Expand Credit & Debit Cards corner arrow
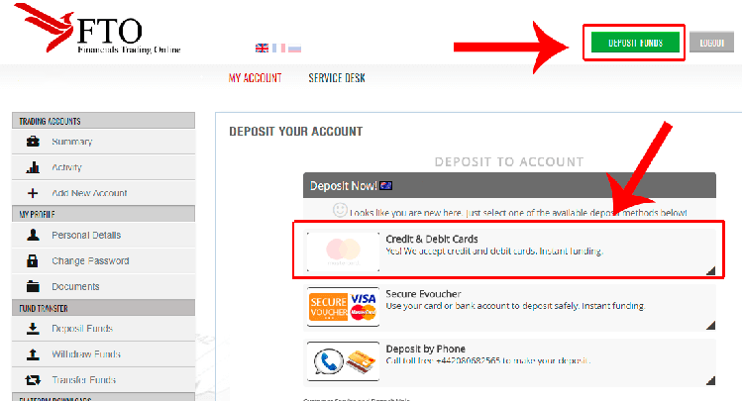The image size is (742, 401). (710, 270)
